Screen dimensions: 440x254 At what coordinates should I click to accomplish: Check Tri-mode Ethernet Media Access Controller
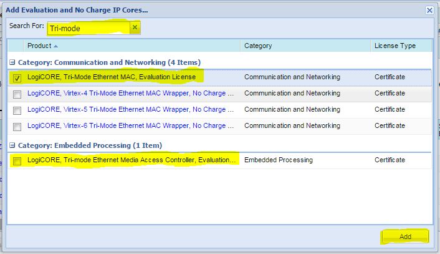tap(17, 161)
